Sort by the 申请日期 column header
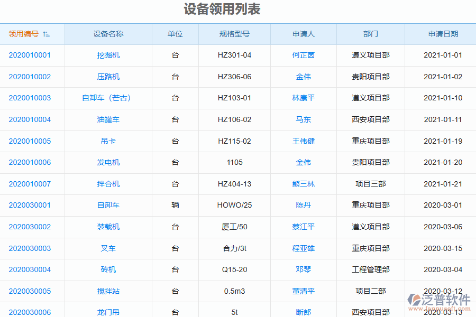The width and height of the screenshot is (476, 317). pyautogui.click(x=440, y=33)
